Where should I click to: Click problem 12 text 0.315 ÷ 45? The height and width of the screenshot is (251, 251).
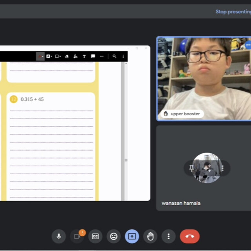[32, 99]
